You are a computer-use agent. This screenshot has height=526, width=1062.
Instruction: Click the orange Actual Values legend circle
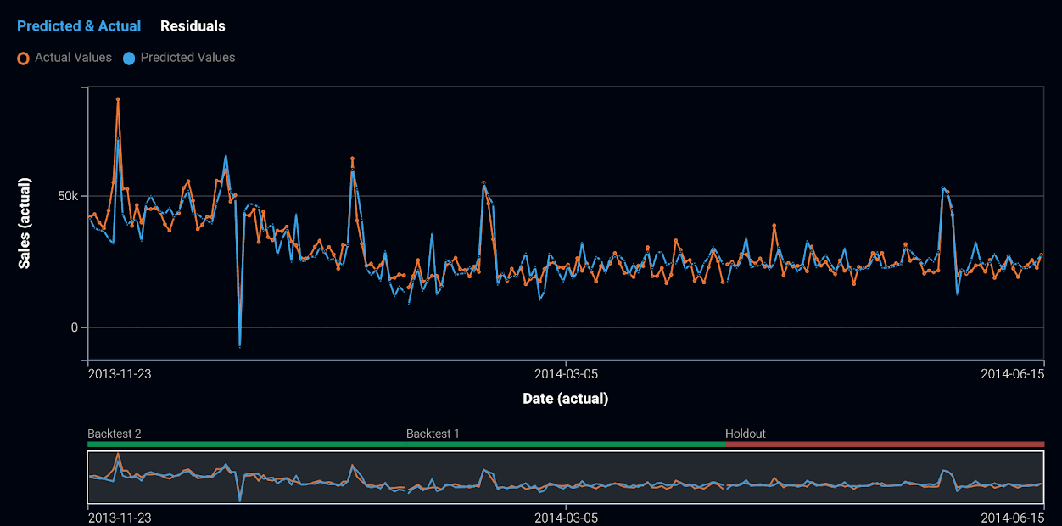click(x=24, y=59)
